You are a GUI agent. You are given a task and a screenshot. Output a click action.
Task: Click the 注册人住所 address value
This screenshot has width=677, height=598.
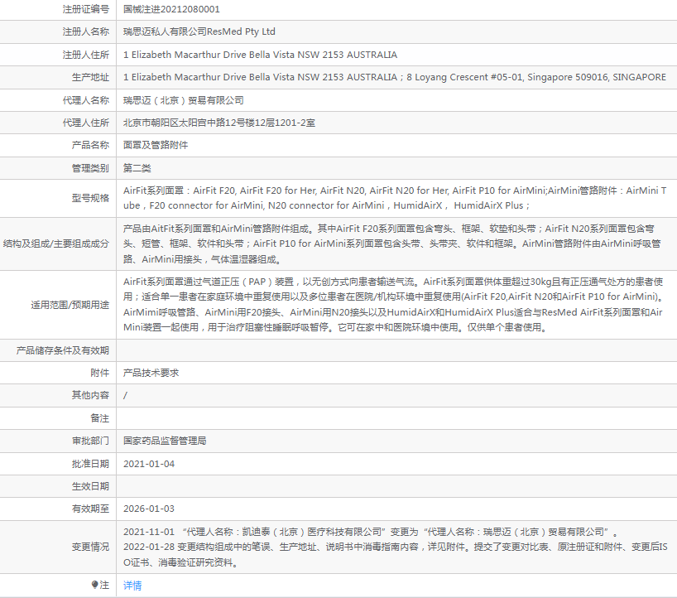click(260, 55)
